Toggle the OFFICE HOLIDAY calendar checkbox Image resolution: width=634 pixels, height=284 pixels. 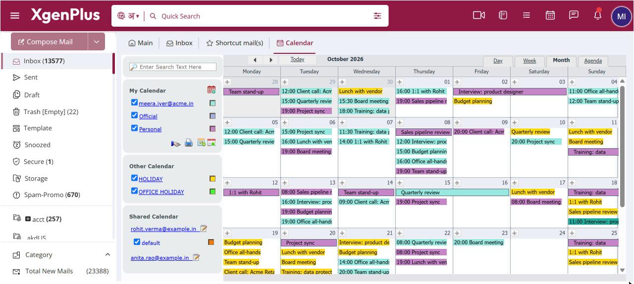click(x=134, y=191)
